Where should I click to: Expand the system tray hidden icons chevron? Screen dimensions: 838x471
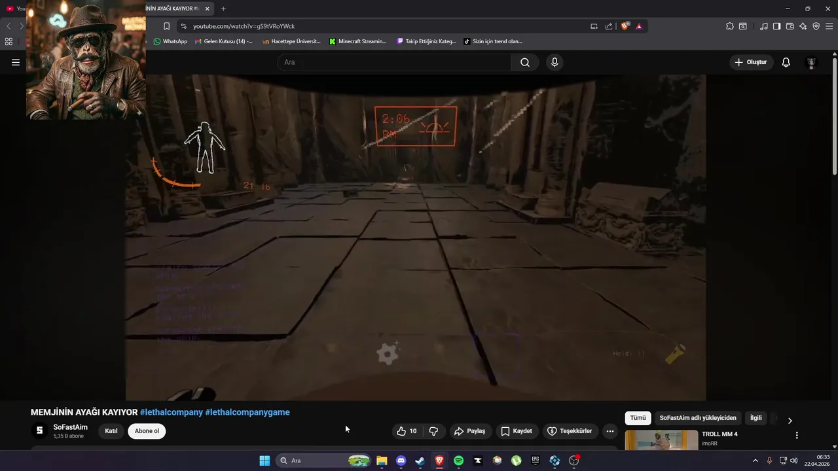755,461
